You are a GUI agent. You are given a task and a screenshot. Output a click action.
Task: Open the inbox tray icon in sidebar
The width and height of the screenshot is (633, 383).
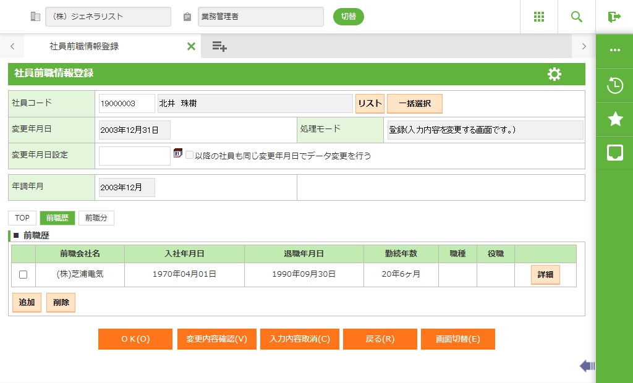click(614, 153)
